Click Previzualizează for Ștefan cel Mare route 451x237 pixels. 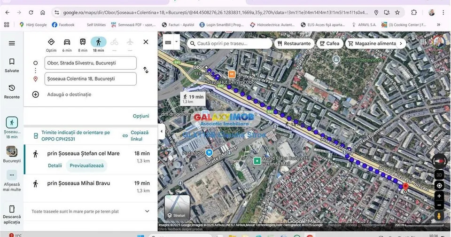click(x=86, y=166)
